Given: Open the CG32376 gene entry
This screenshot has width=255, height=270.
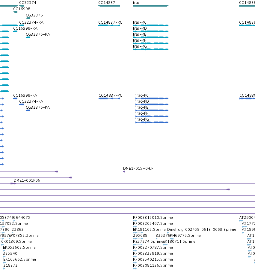Looking at the screenshot, I should [28, 18].
